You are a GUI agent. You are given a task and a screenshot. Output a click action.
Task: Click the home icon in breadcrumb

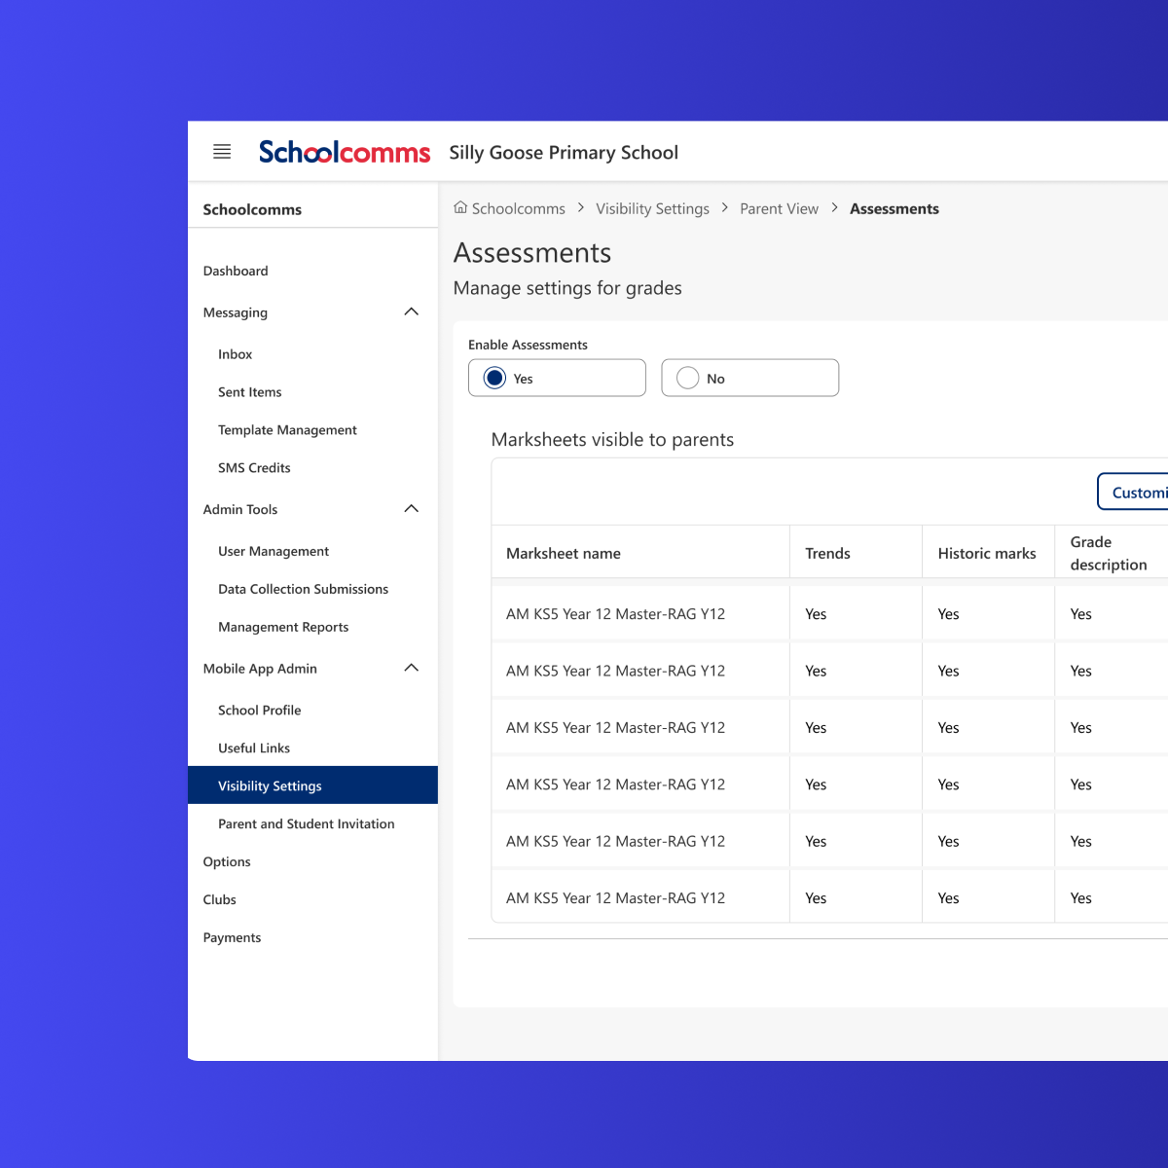pos(460,207)
